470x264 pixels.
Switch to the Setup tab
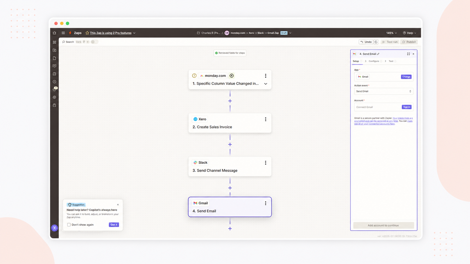356,61
